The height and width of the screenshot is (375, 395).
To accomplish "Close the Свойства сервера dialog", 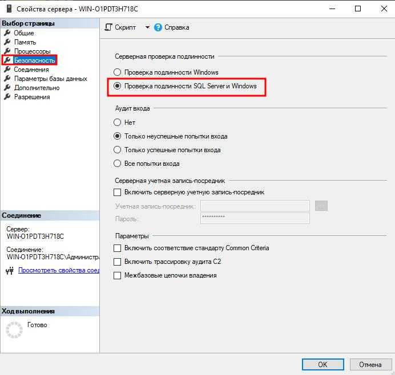I will [x=384, y=9].
